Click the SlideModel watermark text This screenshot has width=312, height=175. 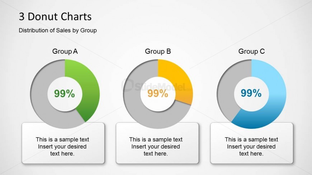[160, 85]
